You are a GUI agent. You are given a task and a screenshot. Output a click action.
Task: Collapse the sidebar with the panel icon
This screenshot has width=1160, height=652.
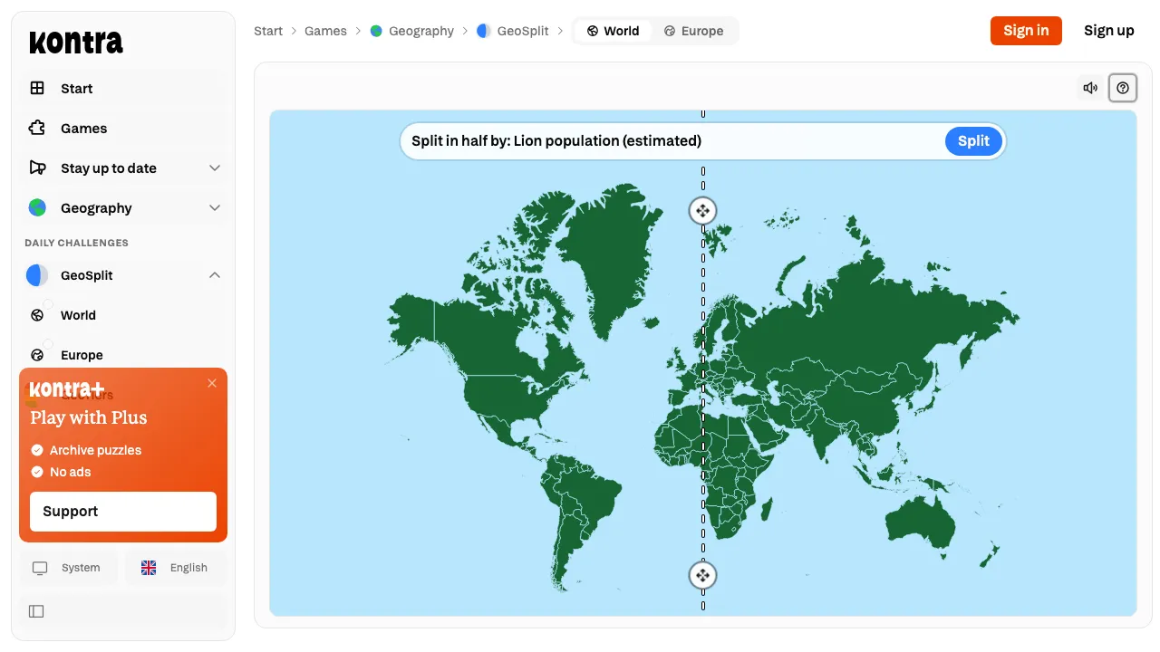tap(36, 611)
